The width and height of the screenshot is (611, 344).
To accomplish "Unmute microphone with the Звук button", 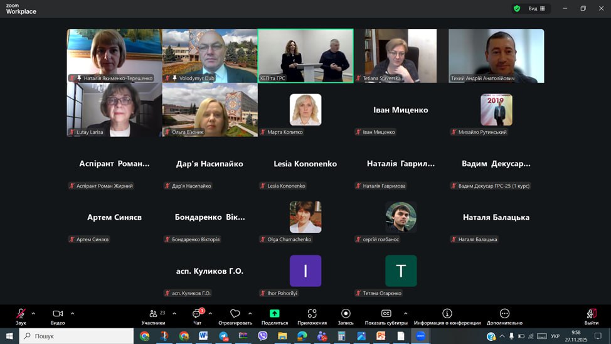I will 21,314.
